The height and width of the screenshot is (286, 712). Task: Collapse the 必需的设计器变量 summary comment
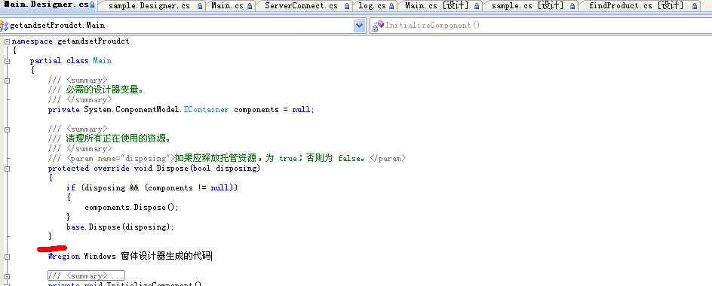point(8,81)
